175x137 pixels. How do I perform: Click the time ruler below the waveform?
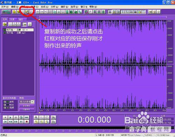(x=103, y=110)
